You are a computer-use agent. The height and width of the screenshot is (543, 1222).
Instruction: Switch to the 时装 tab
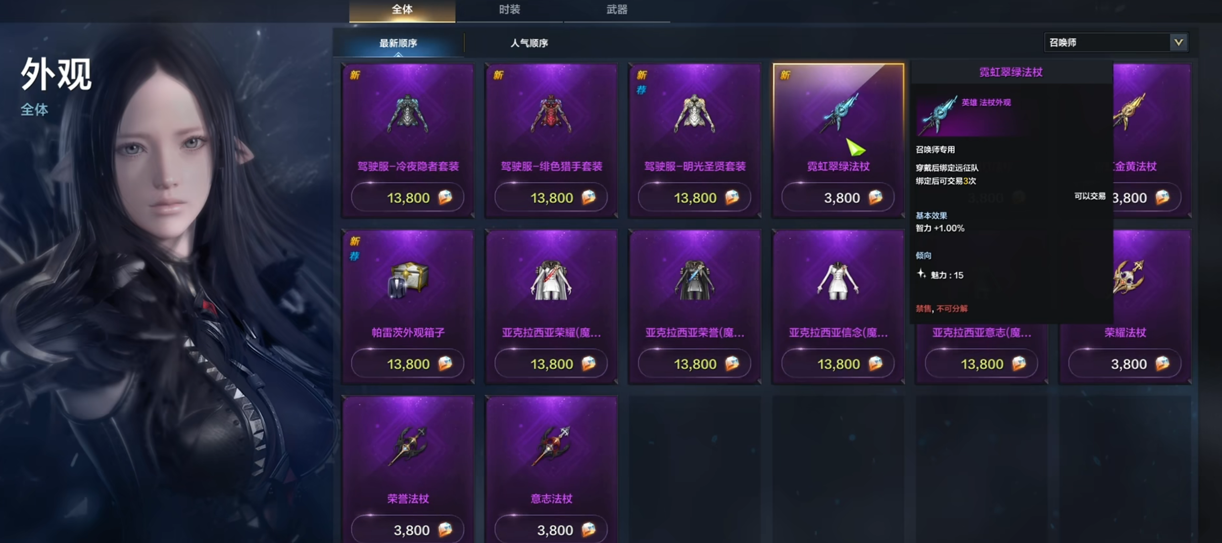509,10
